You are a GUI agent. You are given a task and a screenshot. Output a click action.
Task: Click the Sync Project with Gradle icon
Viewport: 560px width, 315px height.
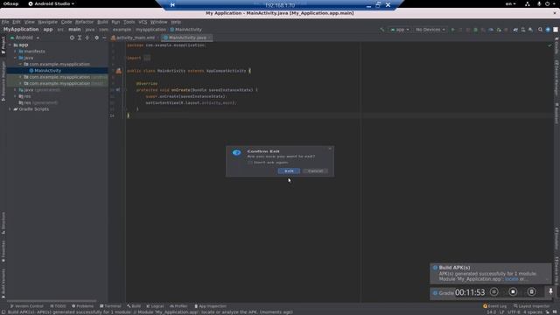pyautogui.click(x=515, y=30)
